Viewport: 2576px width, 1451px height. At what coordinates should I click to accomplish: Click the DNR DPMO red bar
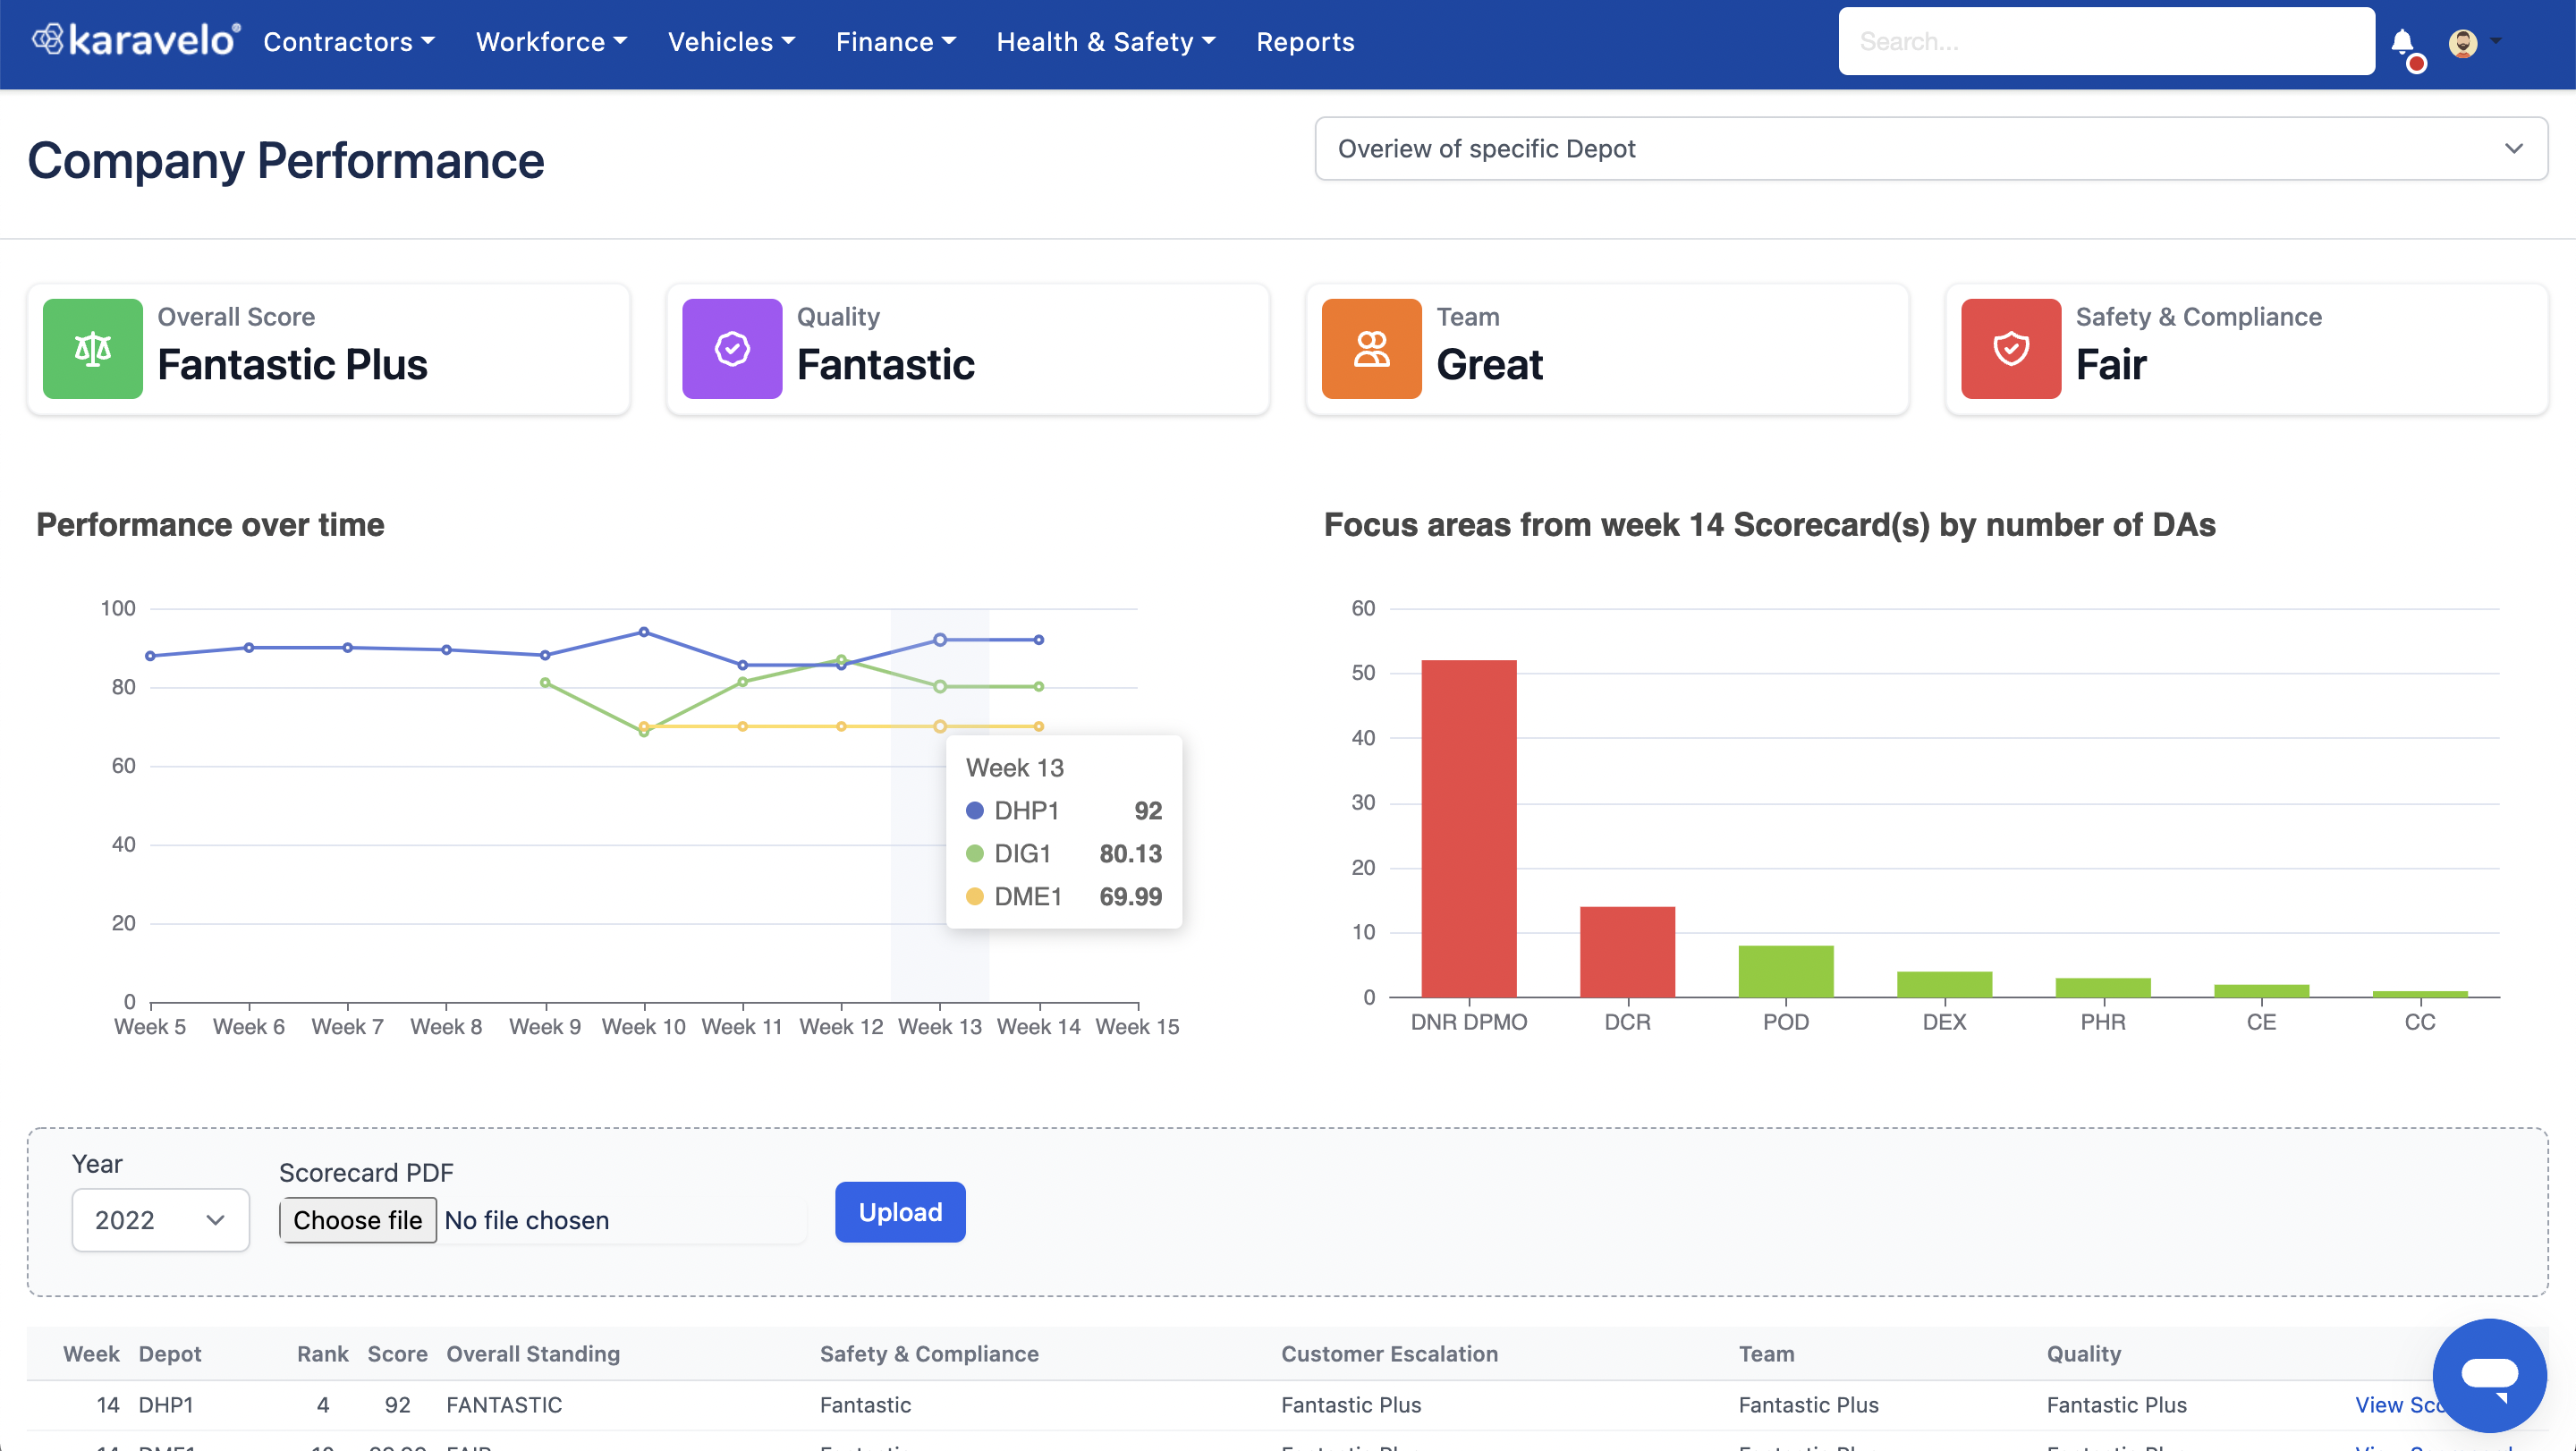click(1468, 828)
